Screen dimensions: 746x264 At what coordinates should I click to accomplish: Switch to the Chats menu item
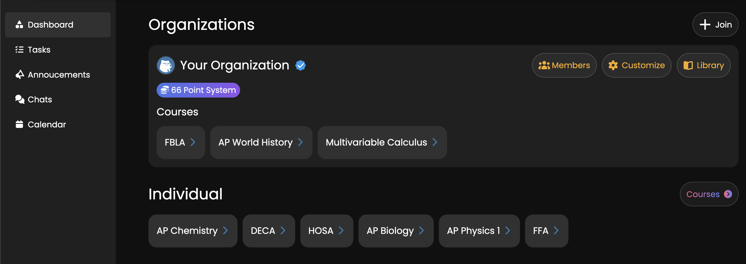point(40,99)
